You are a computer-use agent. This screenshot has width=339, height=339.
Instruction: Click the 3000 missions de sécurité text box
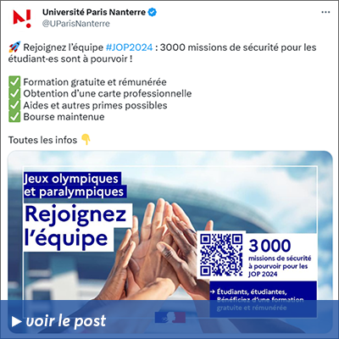tap(280, 259)
